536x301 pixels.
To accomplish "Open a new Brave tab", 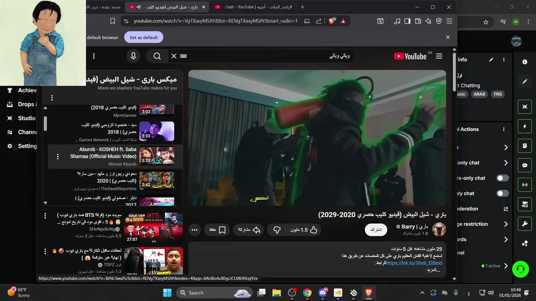I will pyautogui.click(x=302, y=7).
